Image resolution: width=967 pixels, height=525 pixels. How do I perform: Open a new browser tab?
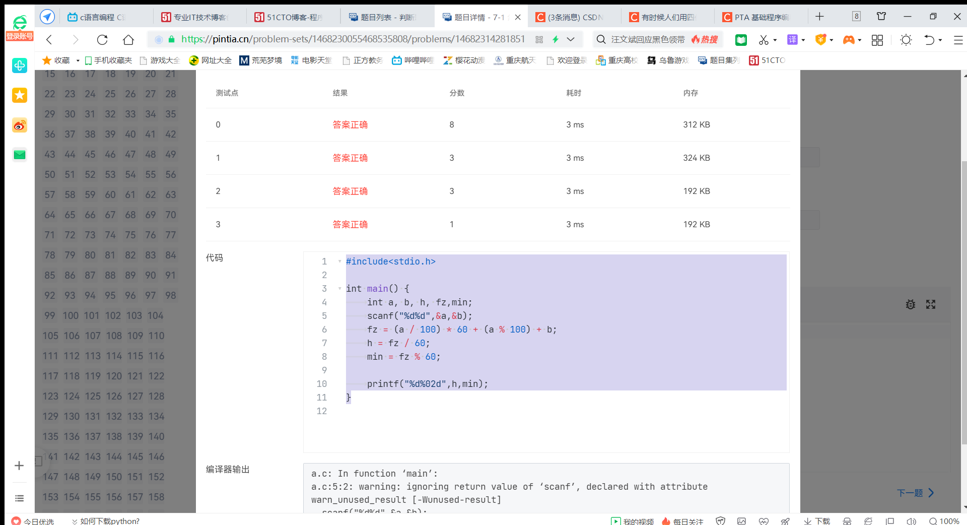(819, 17)
